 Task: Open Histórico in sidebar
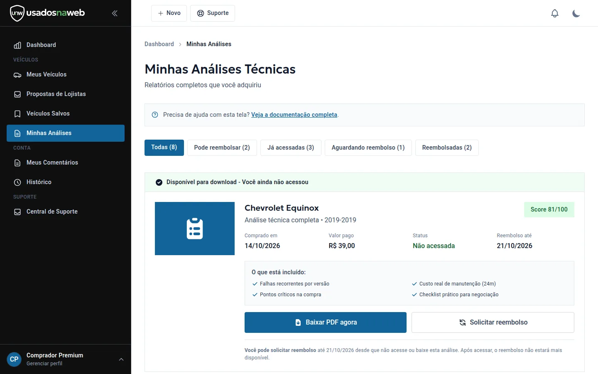click(x=66, y=182)
